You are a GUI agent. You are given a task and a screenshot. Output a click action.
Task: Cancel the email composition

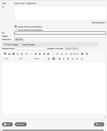[x=21, y=124]
